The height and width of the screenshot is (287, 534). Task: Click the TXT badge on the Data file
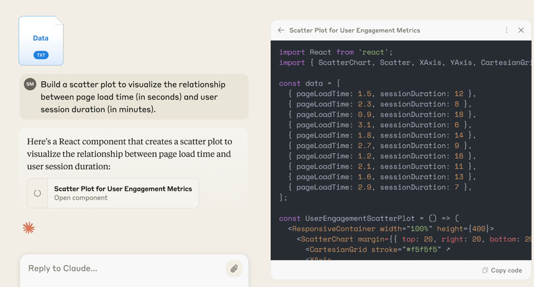tap(41, 55)
